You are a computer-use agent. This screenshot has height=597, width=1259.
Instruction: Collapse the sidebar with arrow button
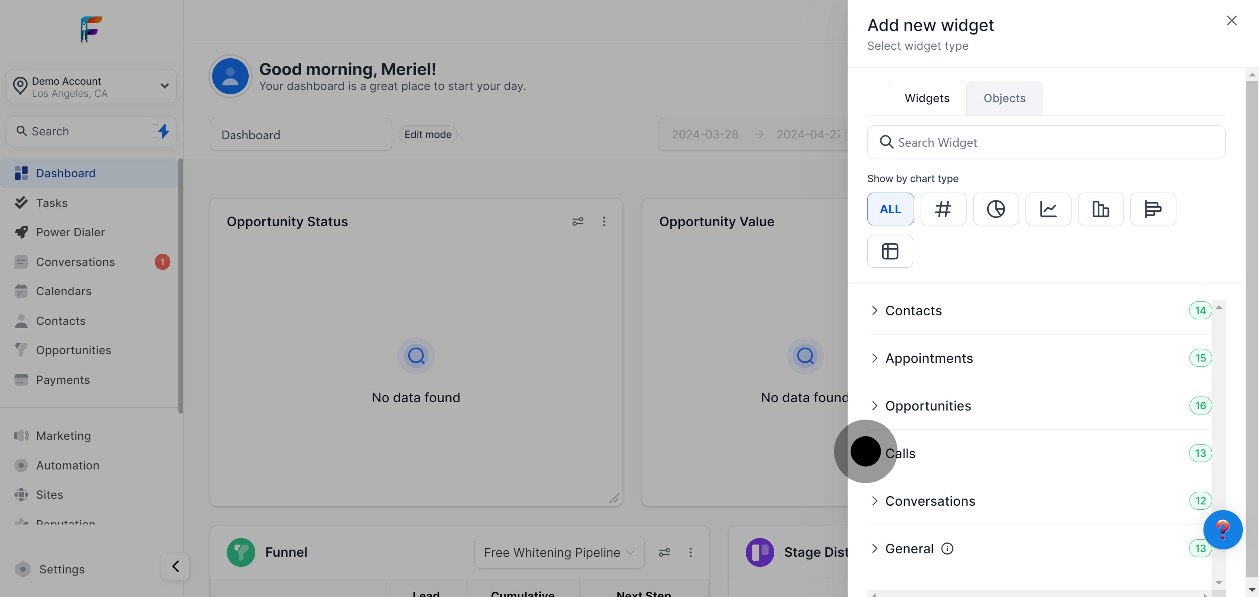175,566
